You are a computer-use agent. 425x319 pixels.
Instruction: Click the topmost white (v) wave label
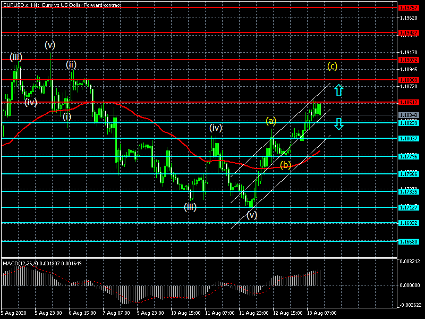(x=50, y=44)
